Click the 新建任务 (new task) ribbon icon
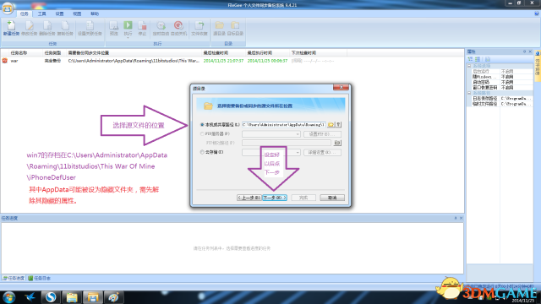Image resolution: width=541 pixels, height=304 pixels. 11,28
